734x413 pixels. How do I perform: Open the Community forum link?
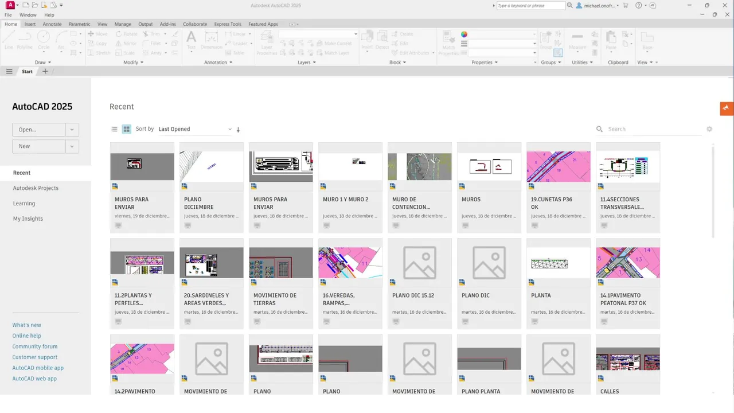pyautogui.click(x=35, y=346)
